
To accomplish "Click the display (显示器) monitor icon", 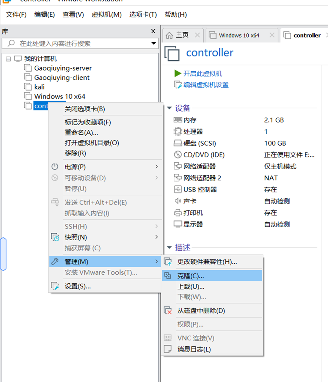I will tap(178, 224).
